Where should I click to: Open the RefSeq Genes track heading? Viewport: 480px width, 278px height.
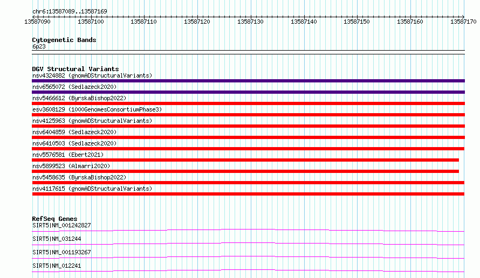[x=55, y=219]
